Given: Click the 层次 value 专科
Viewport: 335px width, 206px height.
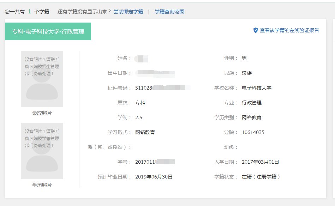Looking at the screenshot, I should tap(140, 103).
